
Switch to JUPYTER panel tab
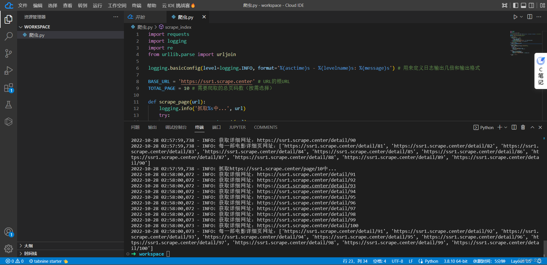(x=237, y=127)
